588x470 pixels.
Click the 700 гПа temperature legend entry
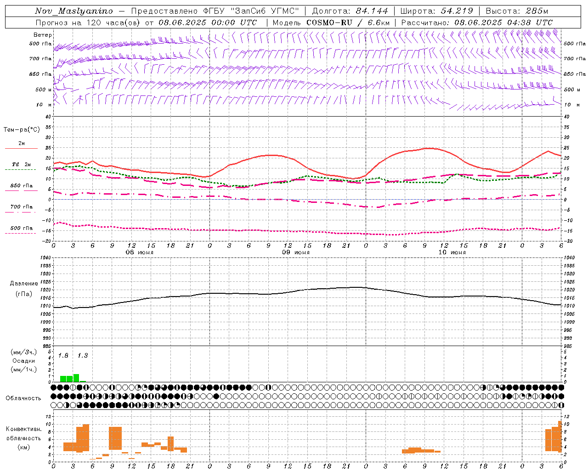[22, 207]
